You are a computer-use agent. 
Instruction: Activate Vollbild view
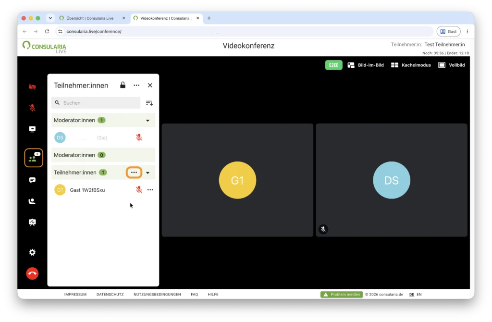[452, 65]
